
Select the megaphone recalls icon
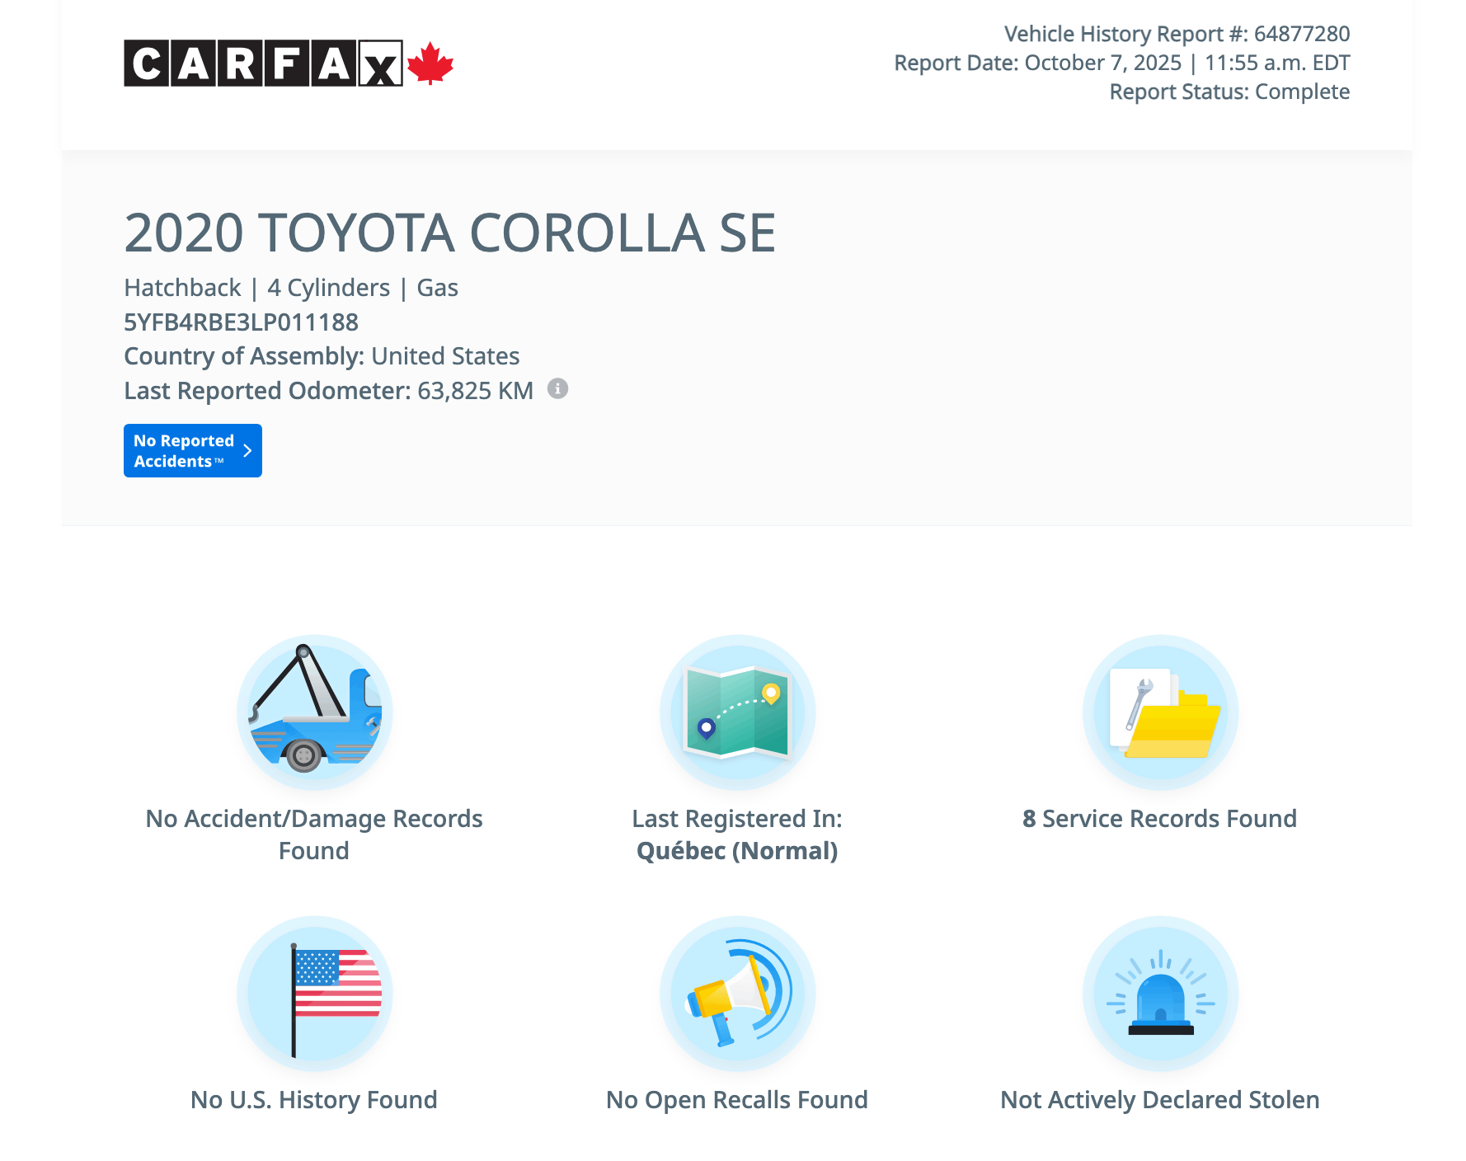[737, 993]
